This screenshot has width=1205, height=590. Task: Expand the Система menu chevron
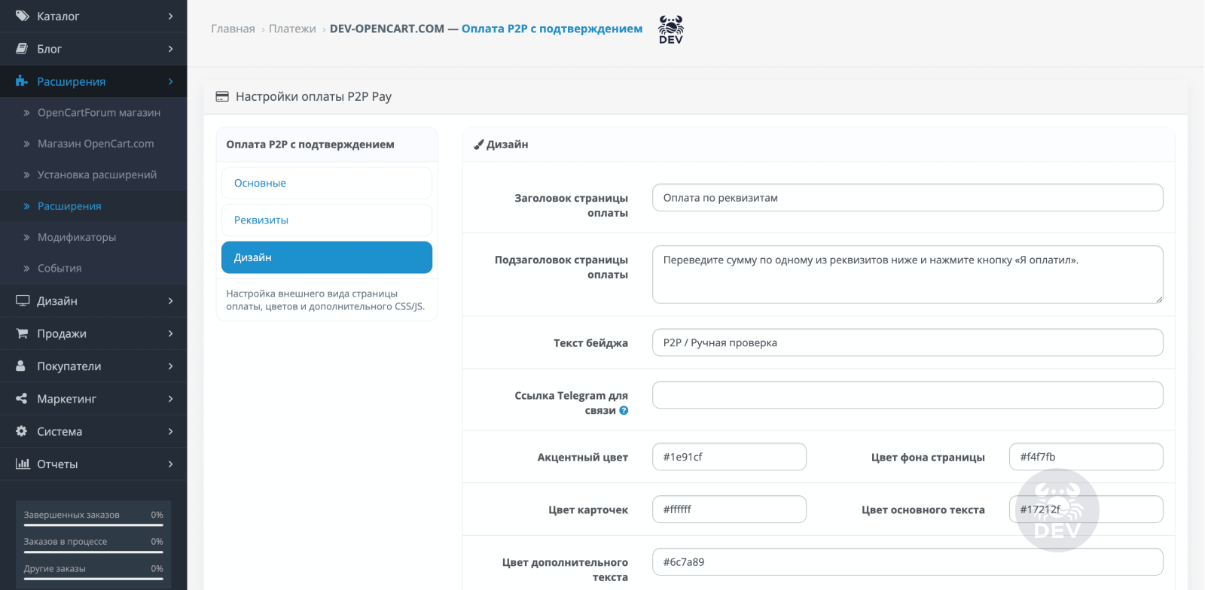click(x=171, y=431)
